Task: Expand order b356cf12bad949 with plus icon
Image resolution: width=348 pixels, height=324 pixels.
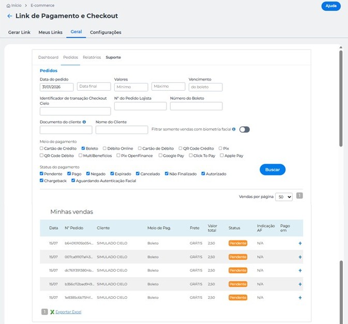Action: tap(300, 284)
